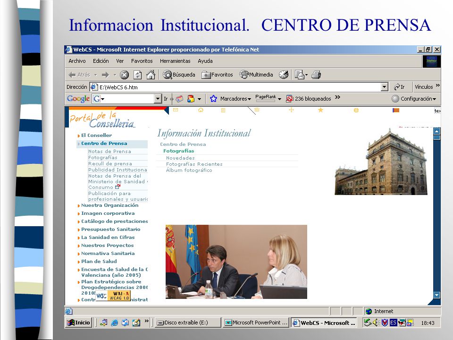Click the house icon in portal header
The image size is (453, 340).
tap(201, 110)
